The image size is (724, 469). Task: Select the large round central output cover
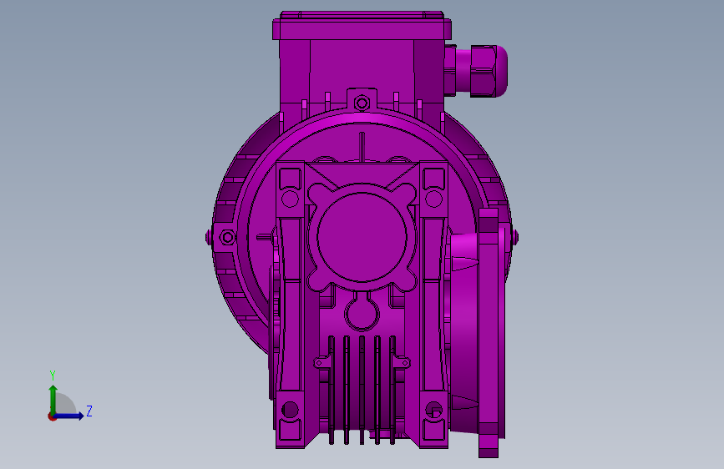click(362, 237)
